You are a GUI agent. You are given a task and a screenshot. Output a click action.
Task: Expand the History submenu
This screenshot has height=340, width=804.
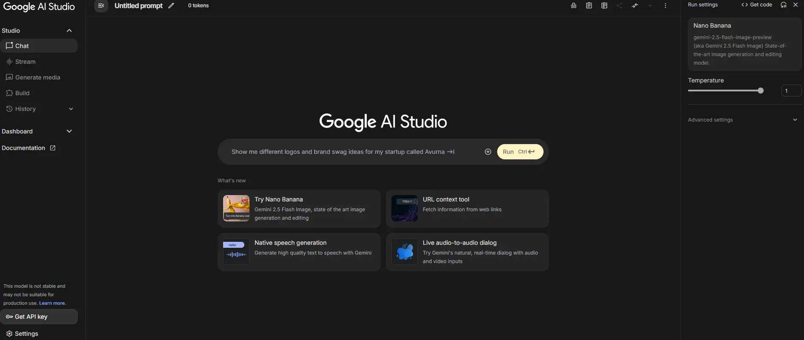[71, 109]
